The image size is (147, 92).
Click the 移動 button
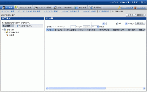coord(86,27)
